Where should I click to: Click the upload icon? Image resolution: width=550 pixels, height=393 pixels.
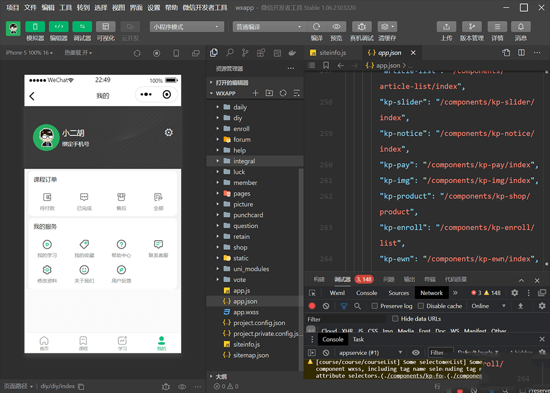pos(446,27)
